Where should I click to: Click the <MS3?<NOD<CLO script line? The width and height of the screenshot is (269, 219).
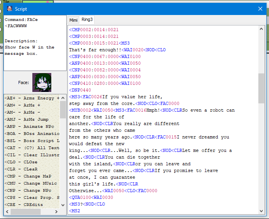[87, 204]
